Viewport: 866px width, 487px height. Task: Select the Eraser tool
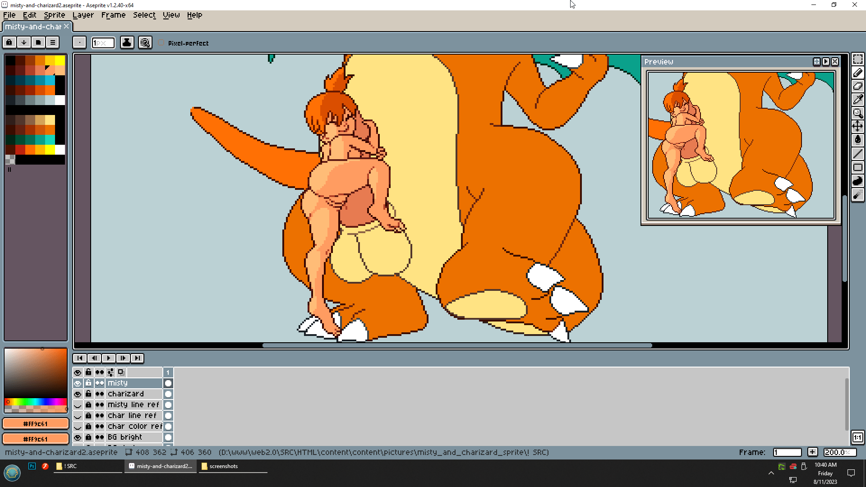[x=857, y=86]
